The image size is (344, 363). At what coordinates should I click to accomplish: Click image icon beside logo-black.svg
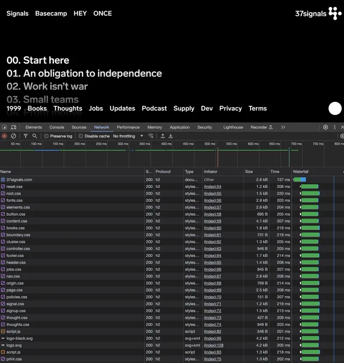(x=3, y=338)
